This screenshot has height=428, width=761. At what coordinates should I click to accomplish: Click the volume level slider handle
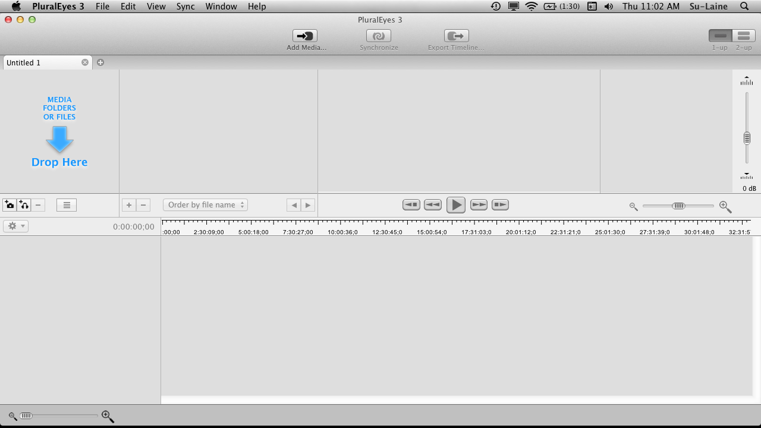click(x=747, y=138)
